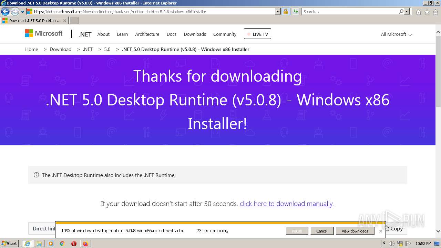Open the Firefox taskbar icon
Image resolution: width=441 pixels, height=248 pixels.
click(85, 244)
